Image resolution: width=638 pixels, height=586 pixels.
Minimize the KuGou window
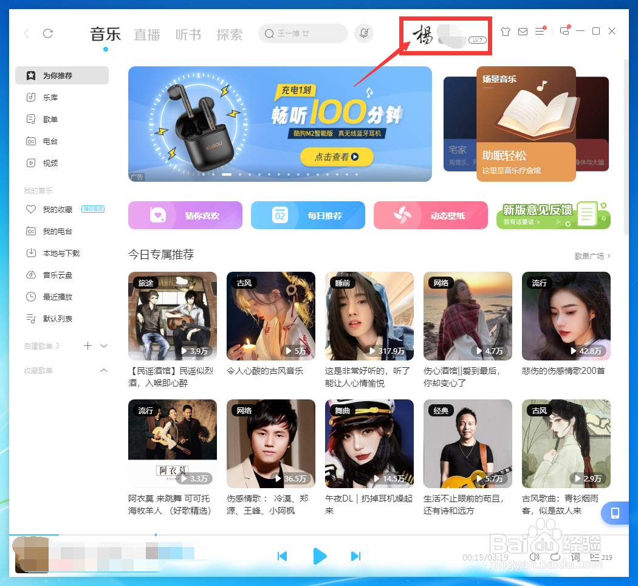coord(580,31)
